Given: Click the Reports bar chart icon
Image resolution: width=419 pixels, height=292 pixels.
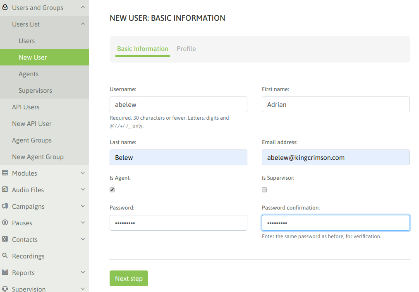Looking at the screenshot, I should (5, 272).
